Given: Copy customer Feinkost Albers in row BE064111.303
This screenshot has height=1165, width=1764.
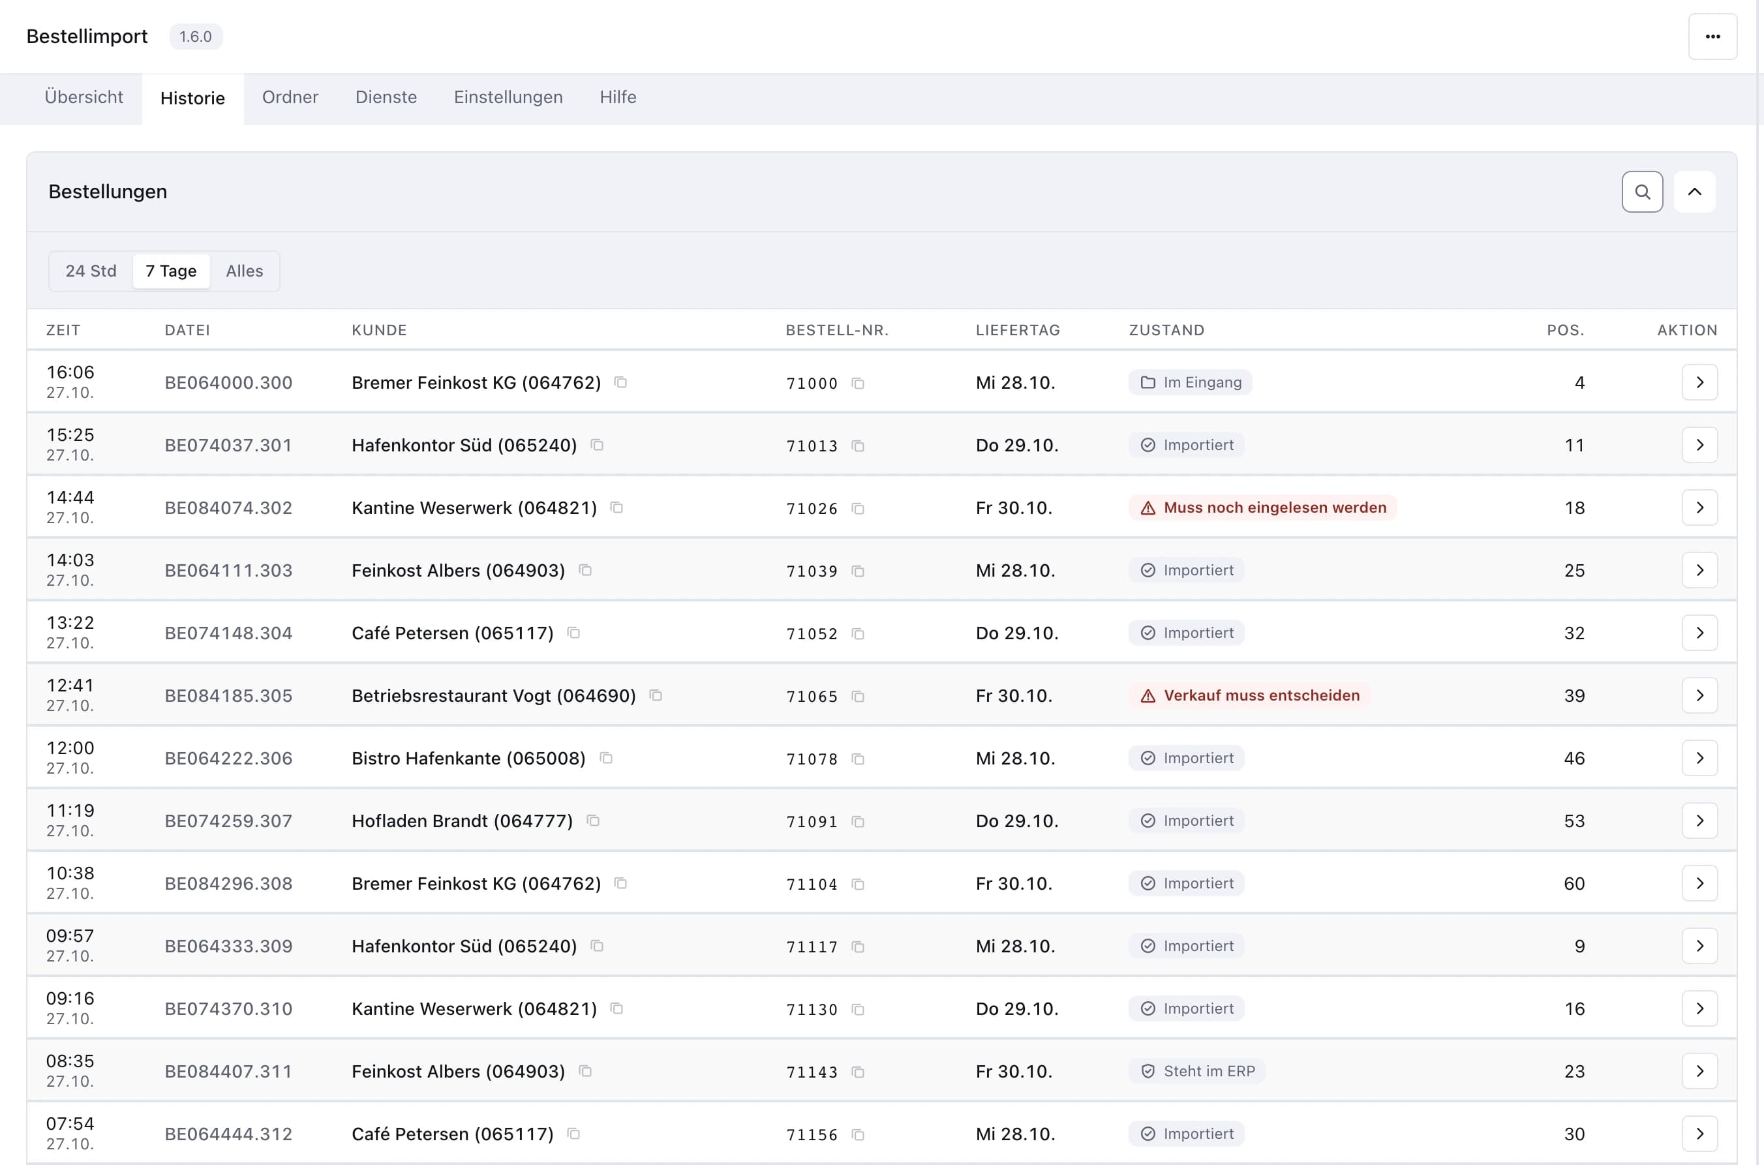Looking at the screenshot, I should pos(585,570).
